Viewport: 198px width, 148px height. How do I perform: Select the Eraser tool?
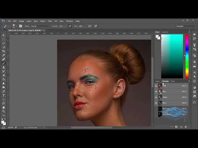point(4,75)
